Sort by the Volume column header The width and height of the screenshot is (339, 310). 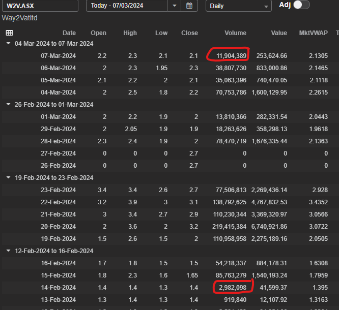tap(235, 33)
